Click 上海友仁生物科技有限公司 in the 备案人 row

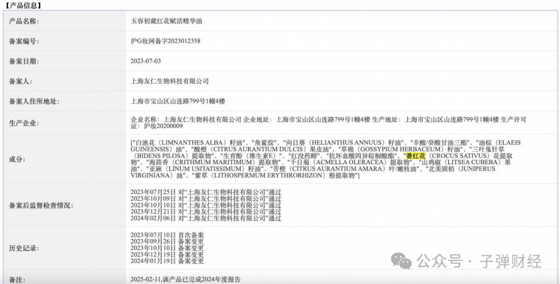tap(170, 81)
